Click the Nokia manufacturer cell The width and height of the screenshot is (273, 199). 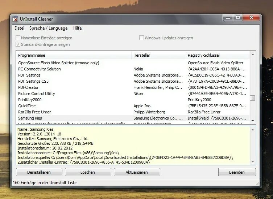coord(138,69)
